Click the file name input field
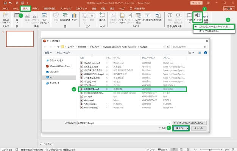Screen dimensions: 237x151 pos(124,123)
